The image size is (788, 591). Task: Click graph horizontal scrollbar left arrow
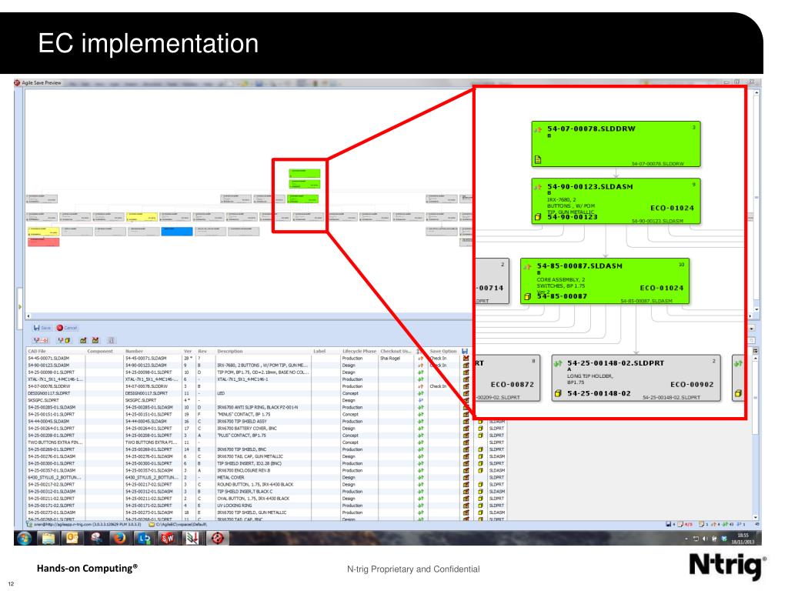[28, 316]
